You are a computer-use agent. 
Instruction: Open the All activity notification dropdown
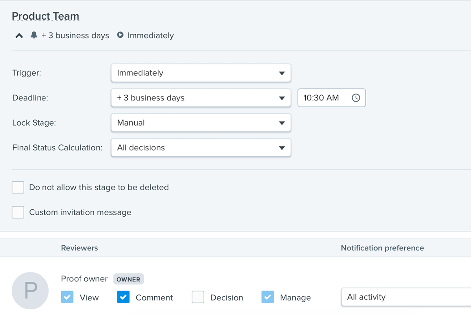point(404,297)
